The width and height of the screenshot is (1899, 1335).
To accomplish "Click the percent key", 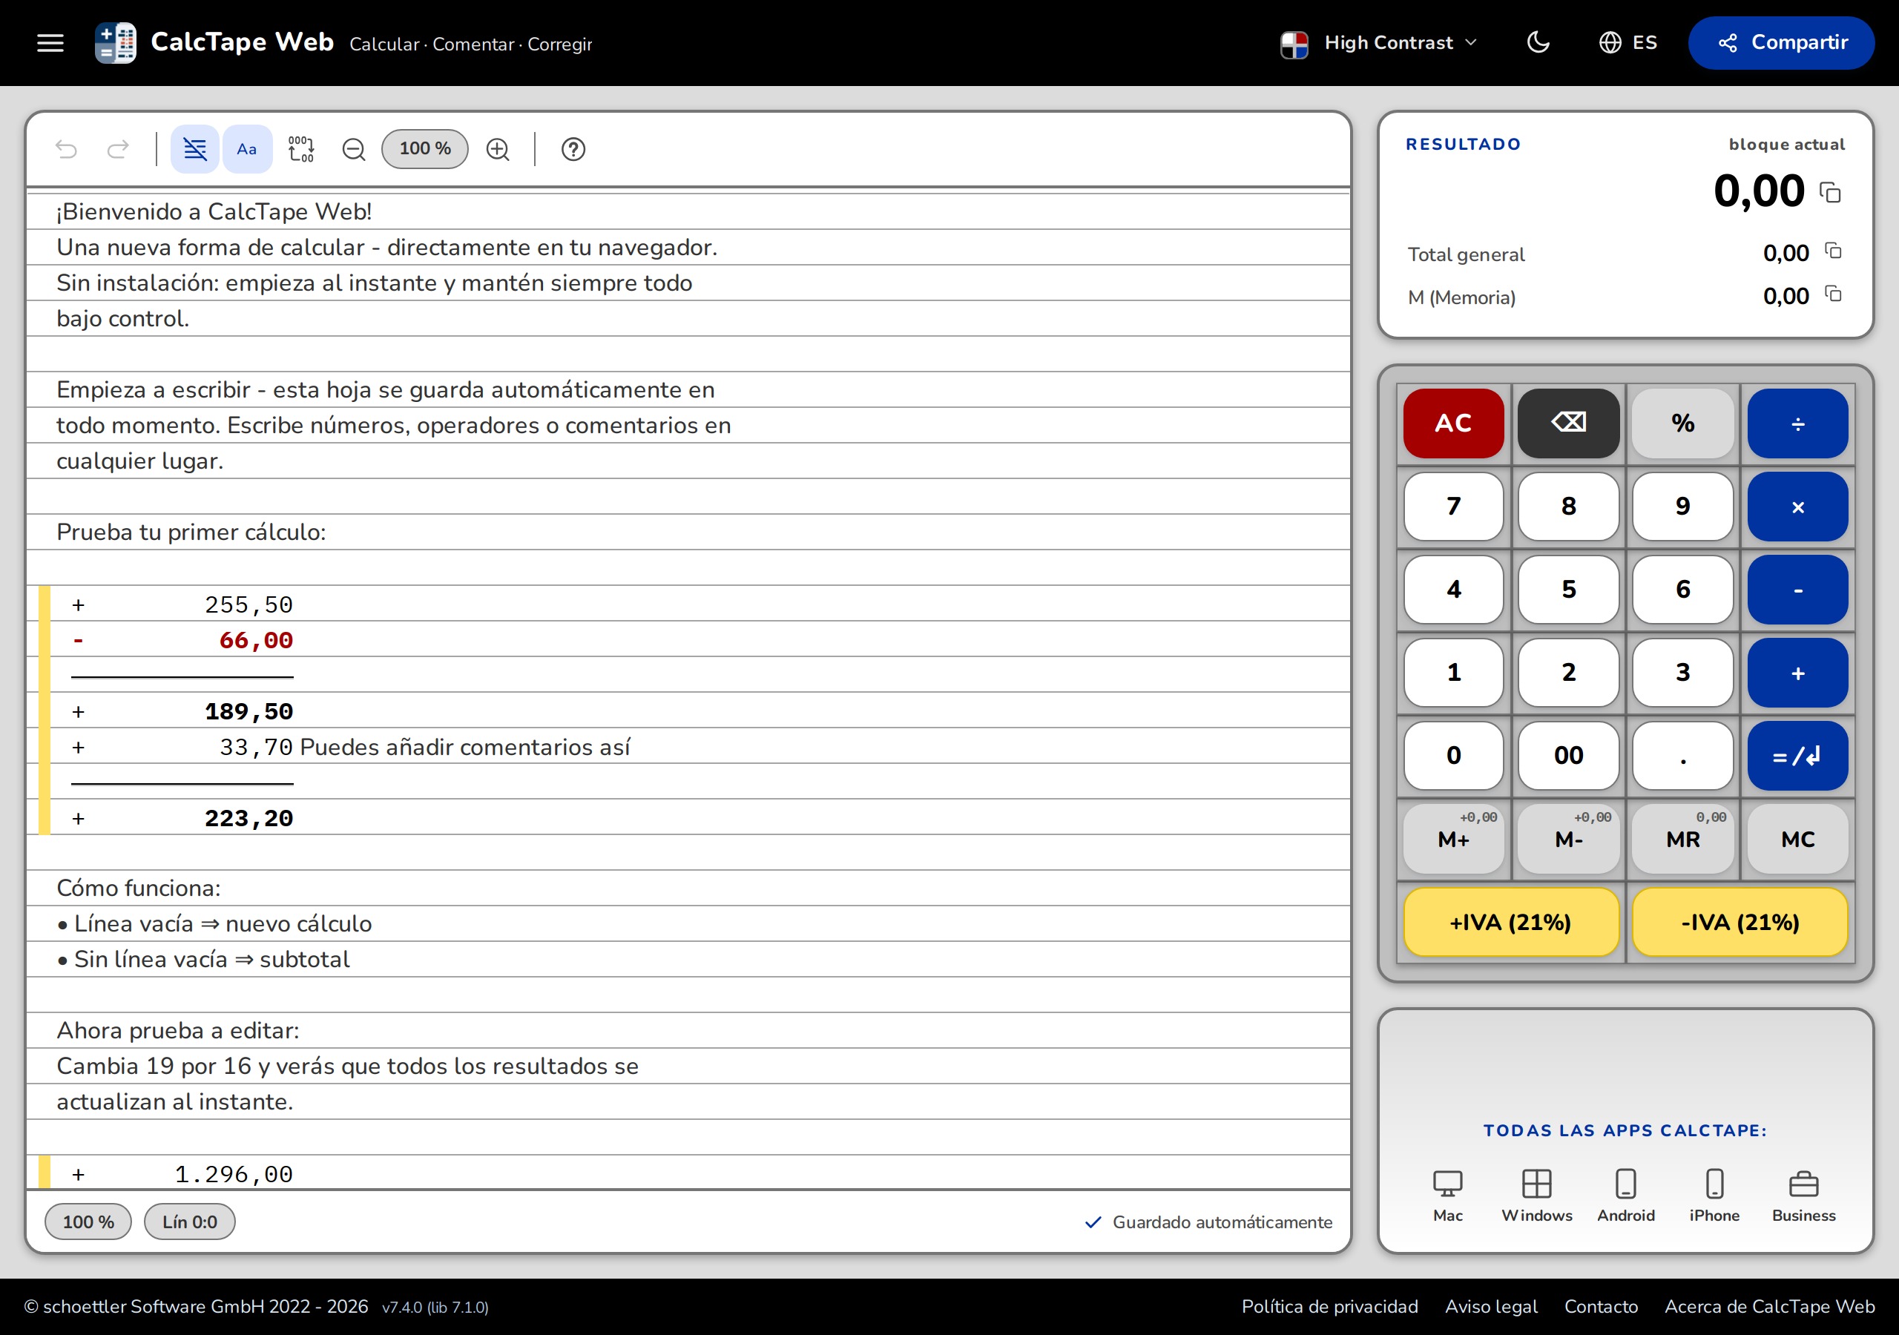I will tap(1682, 423).
